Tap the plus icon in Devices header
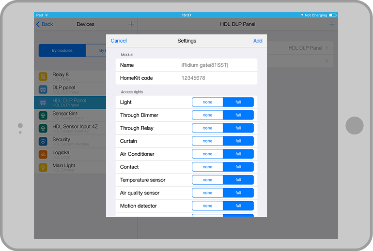Viewport: 373px width, 251px height. pos(131,24)
